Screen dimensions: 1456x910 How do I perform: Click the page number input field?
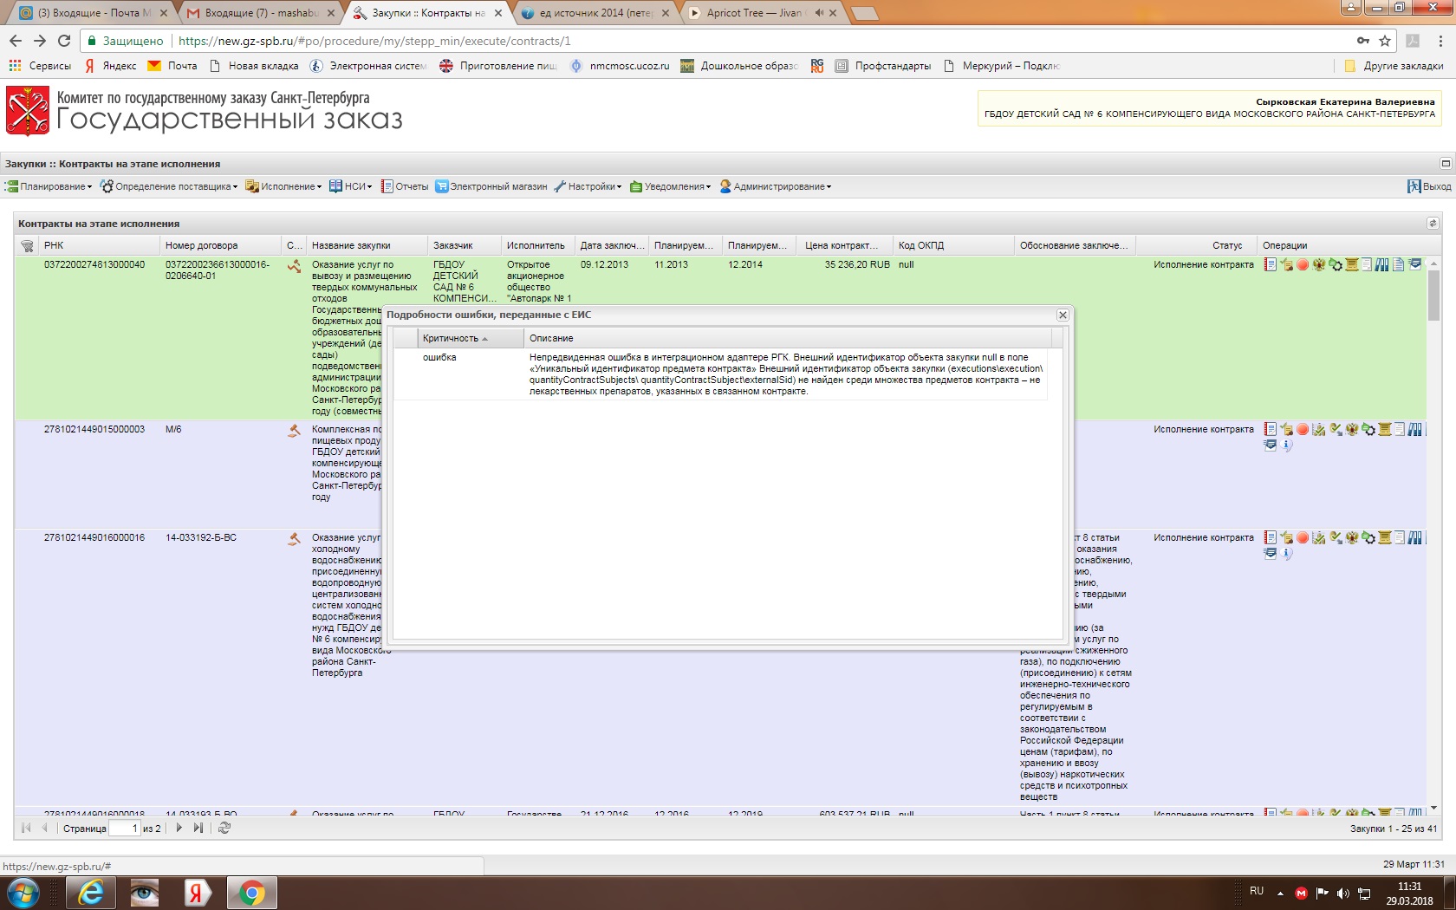click(125, 828)
